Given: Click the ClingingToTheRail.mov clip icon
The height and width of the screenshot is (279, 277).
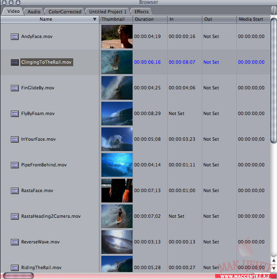Looking at the screenshot, I should pyautogui.click(x=15, y=62).
